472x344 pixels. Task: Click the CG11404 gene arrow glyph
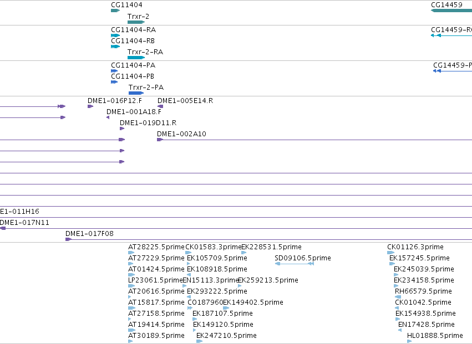115,11
